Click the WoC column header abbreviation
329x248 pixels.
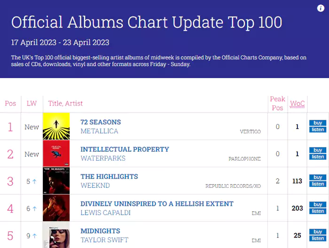pyautogui.click(x=298, y=103)
